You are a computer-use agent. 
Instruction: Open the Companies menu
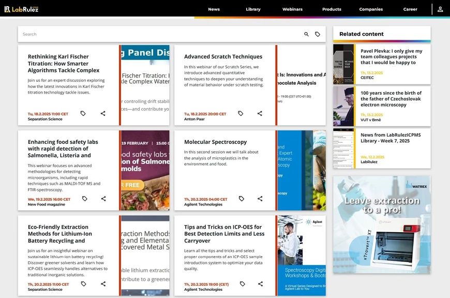pos(371,9)
